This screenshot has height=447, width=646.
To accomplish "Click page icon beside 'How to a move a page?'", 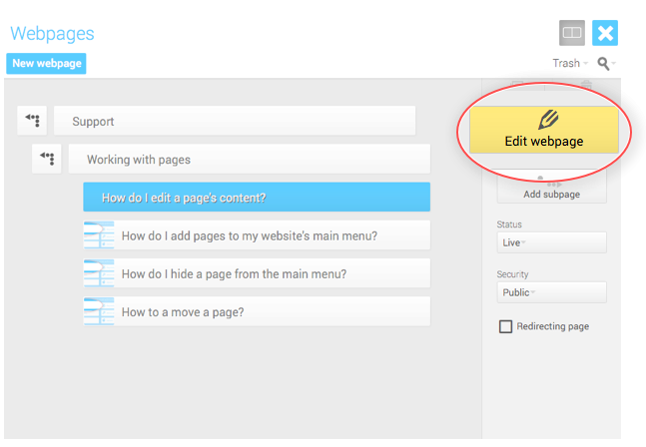I will coord(99,311).
